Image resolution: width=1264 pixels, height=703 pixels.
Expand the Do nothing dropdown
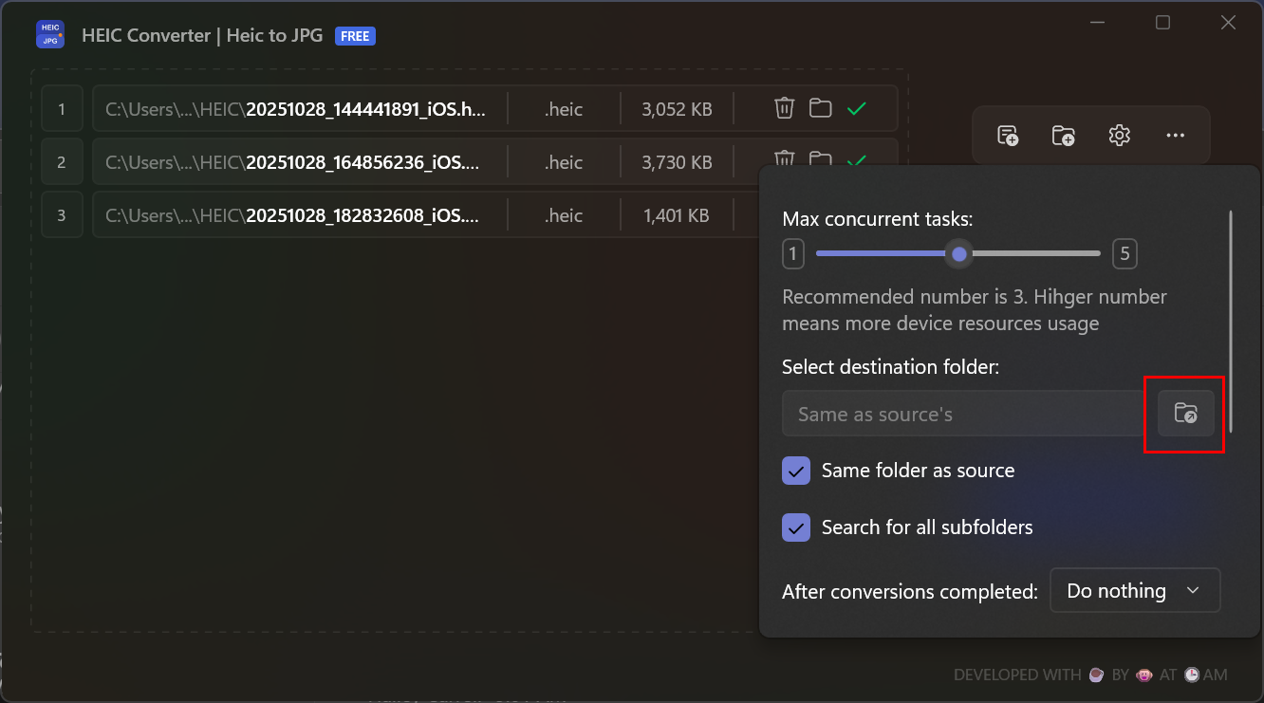(1134, 590)
